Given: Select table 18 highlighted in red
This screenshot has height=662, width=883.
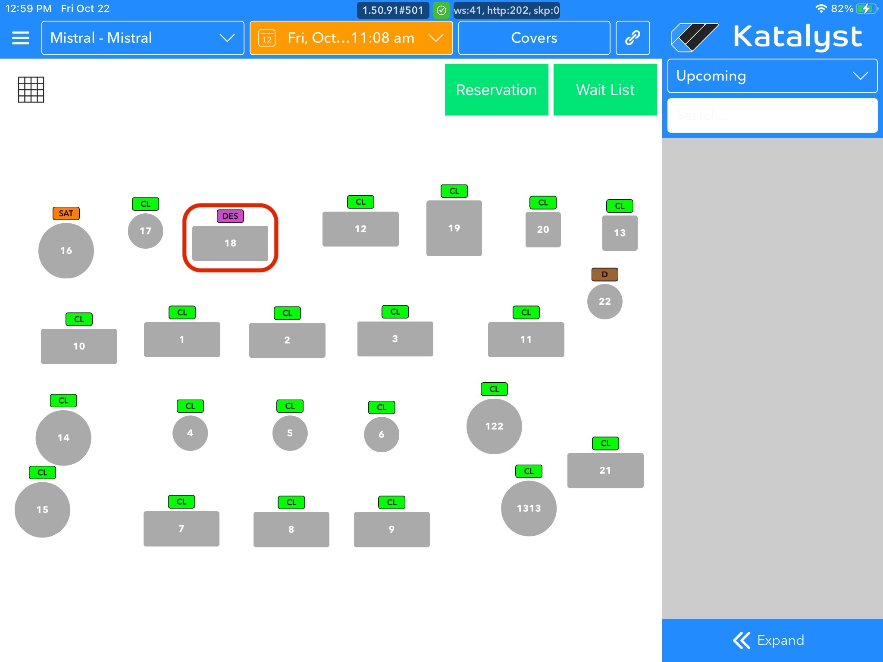Looking at the screenshot, I should coord(230,243).
